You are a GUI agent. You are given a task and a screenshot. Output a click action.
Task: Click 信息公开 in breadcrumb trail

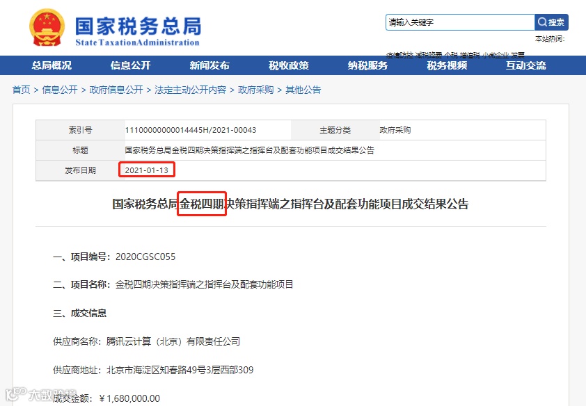pyautogui.click(x=60, y=90)
